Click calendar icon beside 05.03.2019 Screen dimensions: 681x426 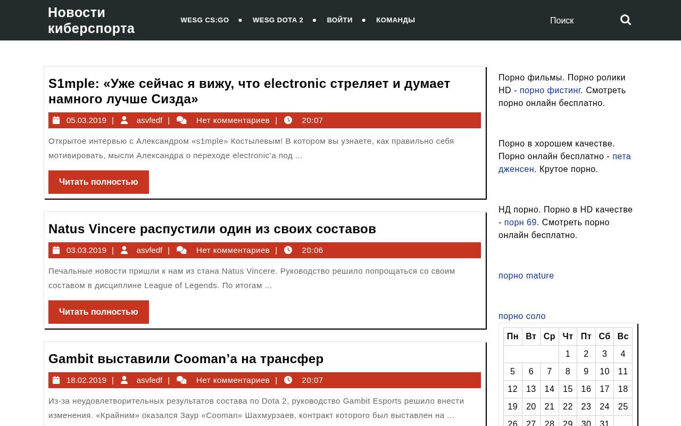(56, 120)
